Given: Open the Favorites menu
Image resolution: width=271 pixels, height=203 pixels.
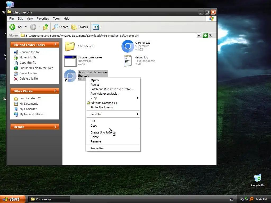Looking at the screenshot, I should (43, 19).
